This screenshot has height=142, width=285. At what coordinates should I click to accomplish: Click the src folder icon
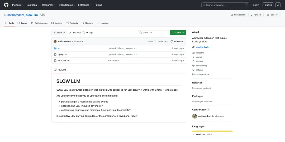(x=55, y=48)
